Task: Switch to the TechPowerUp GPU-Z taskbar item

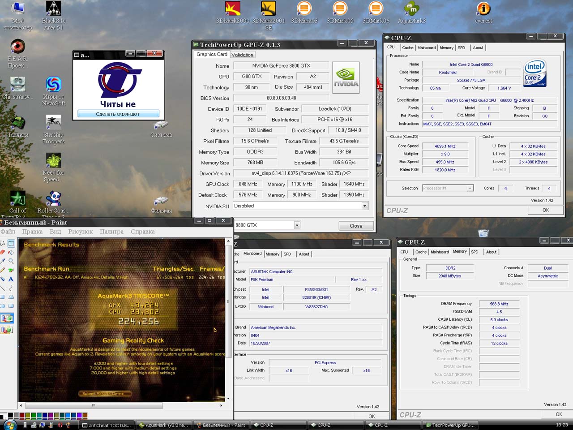Action: [x=451, y=425]
